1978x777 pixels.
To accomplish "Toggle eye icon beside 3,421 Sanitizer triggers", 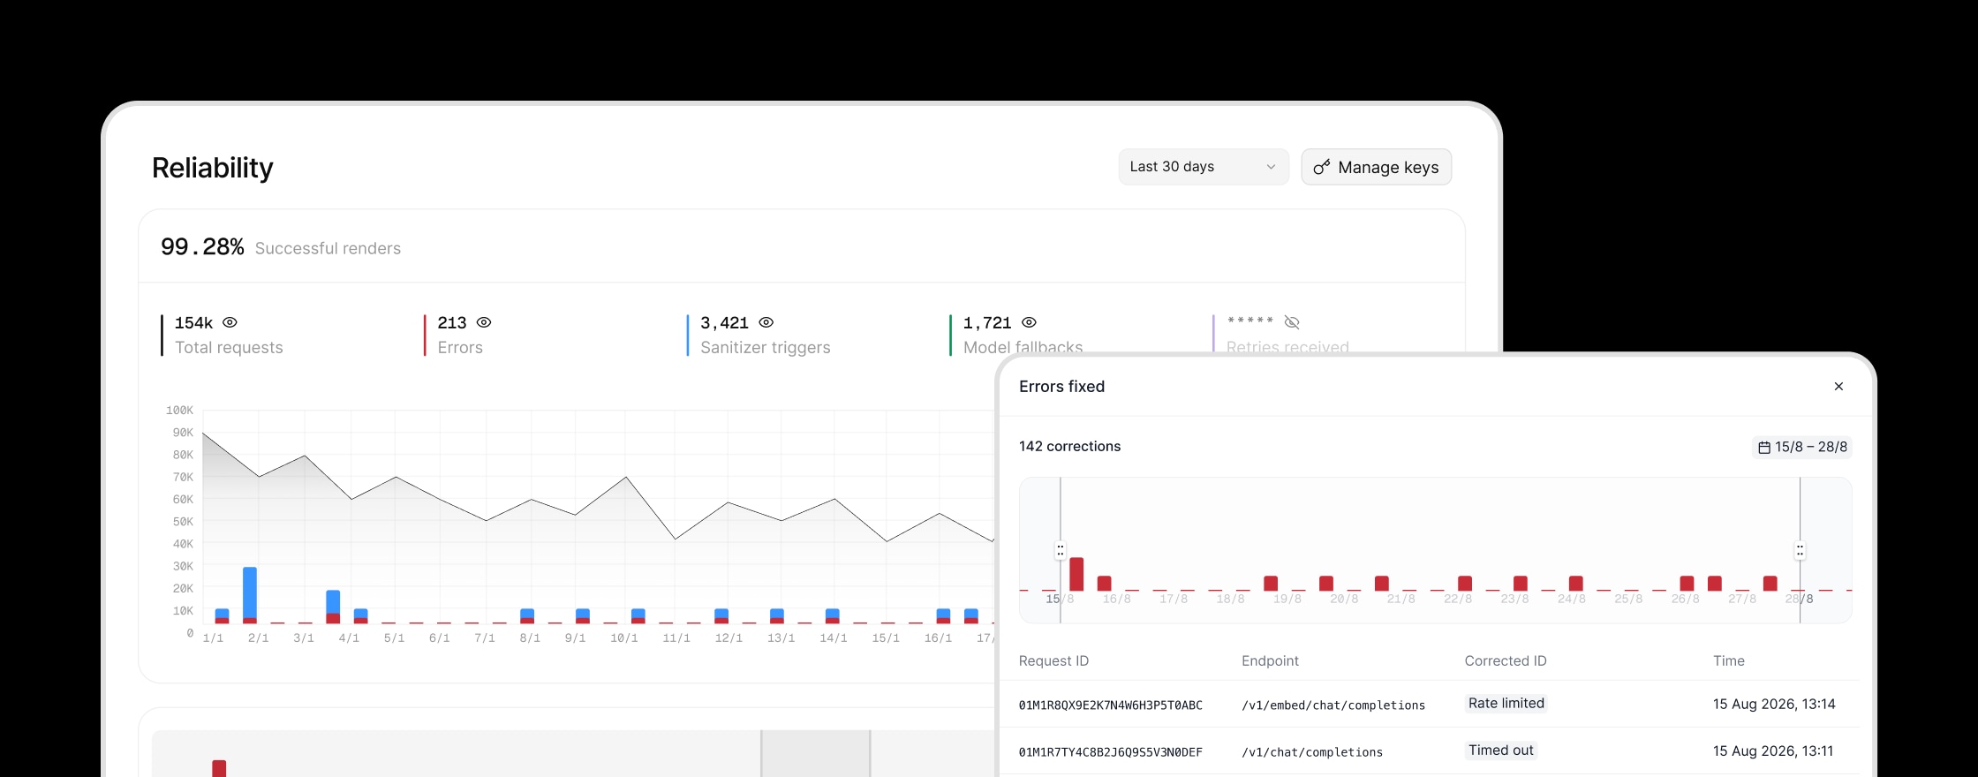I will (766, 322).
